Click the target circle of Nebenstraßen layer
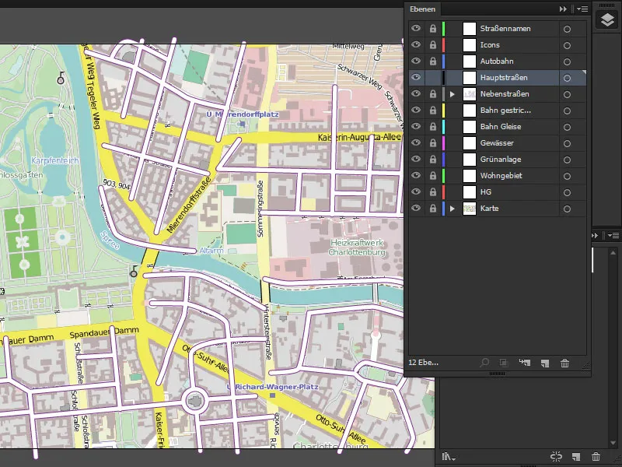Viewport: 622px width, 467px height. coord(568,94)
